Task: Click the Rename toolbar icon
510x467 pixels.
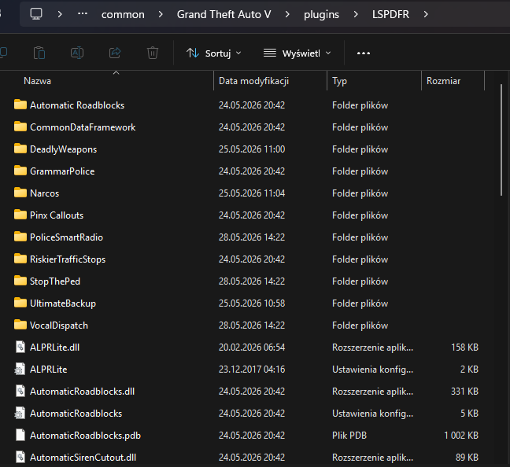Action: tap(77, 53)
